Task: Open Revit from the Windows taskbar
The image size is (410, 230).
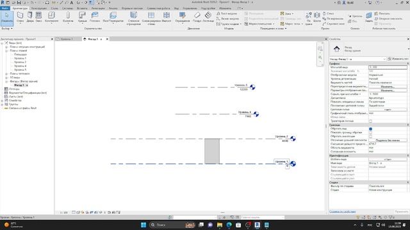Action: pyautogui.click(x=257, y=225)
